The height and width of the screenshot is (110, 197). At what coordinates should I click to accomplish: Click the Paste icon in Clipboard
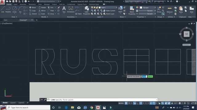[x=181, y=9]
